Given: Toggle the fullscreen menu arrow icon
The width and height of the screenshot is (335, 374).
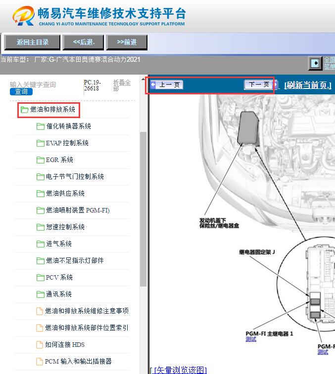Looking at the screenshot, I should pyautogui.click(x=315, y=63).
